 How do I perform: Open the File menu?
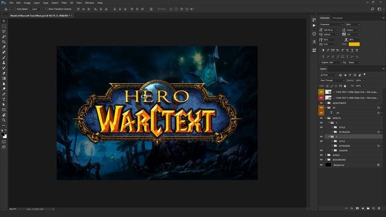click(x=11, y=2)
